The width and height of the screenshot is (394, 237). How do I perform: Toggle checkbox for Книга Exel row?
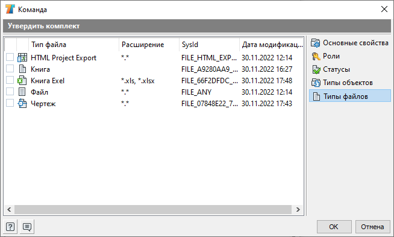[10, 80]
